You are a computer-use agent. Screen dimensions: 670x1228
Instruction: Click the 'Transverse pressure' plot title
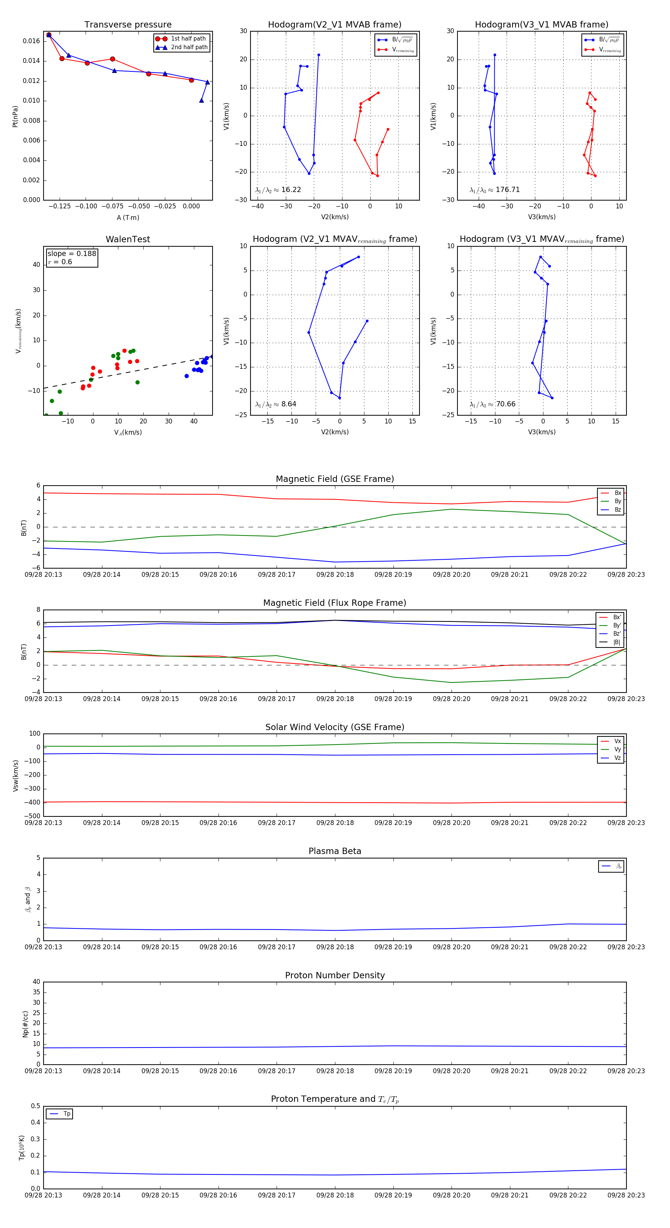pyautogui.click(x=128, y=25)
